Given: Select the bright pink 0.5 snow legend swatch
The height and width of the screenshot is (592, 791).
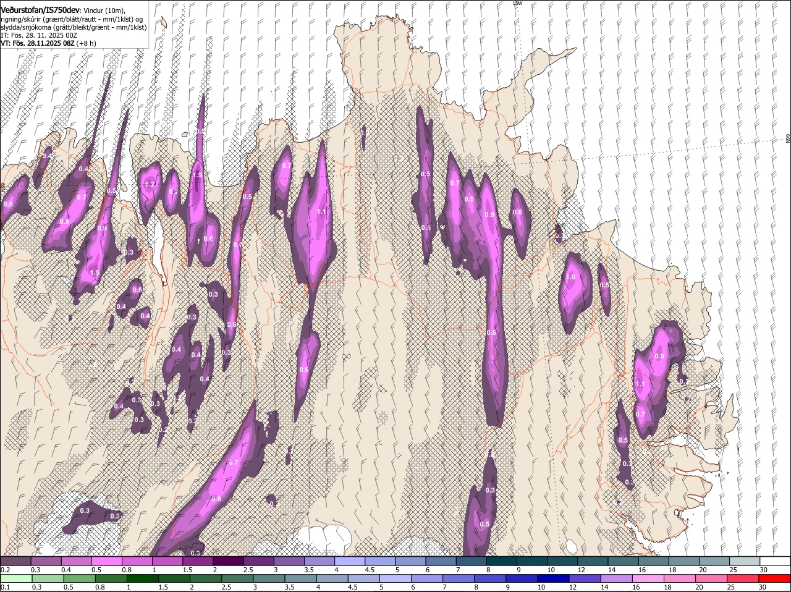Looking at the screenshot, I should [106, 561].
